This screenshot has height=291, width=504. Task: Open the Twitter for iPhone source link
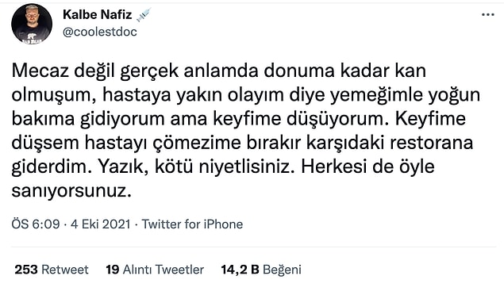(192, 224)
